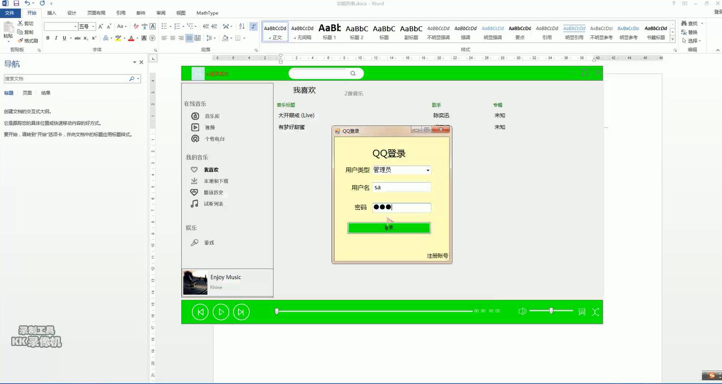The height and width of the screenshot is (384, 722).
Task: Undo the last action in Word
Action: (x=27, y=3)
